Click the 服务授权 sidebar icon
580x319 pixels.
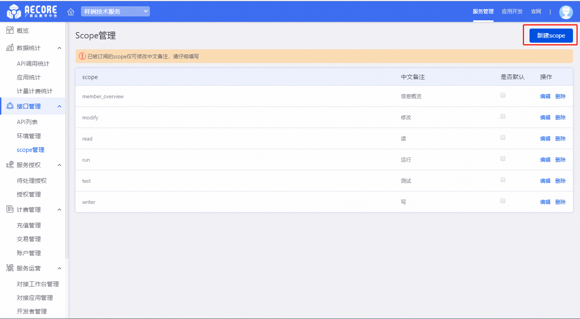click(x=10, y=165)
